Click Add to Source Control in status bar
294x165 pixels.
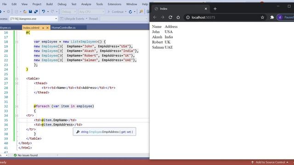[x=270, y=162]
